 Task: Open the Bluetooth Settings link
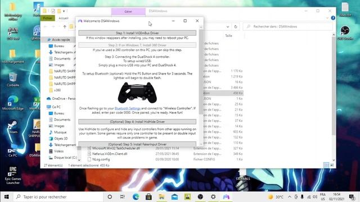click(128, 108)
